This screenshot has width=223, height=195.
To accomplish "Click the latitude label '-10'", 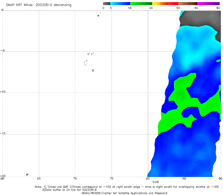I will (3, 91).
